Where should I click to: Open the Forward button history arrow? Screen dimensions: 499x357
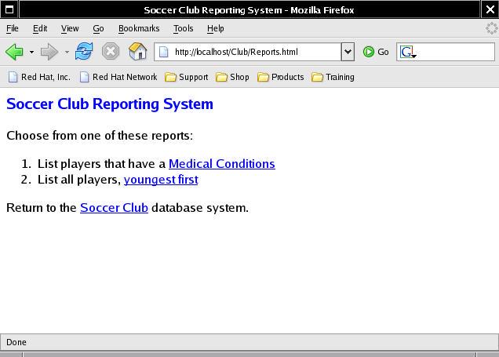(x=67, y=53)
